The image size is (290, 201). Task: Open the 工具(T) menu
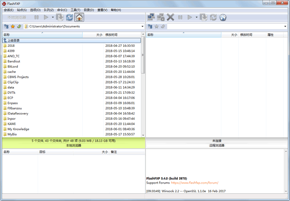click(x=75, y=10)
